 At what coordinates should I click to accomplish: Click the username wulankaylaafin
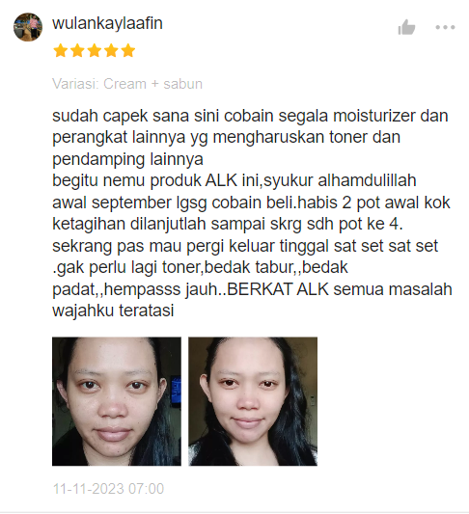107,23
